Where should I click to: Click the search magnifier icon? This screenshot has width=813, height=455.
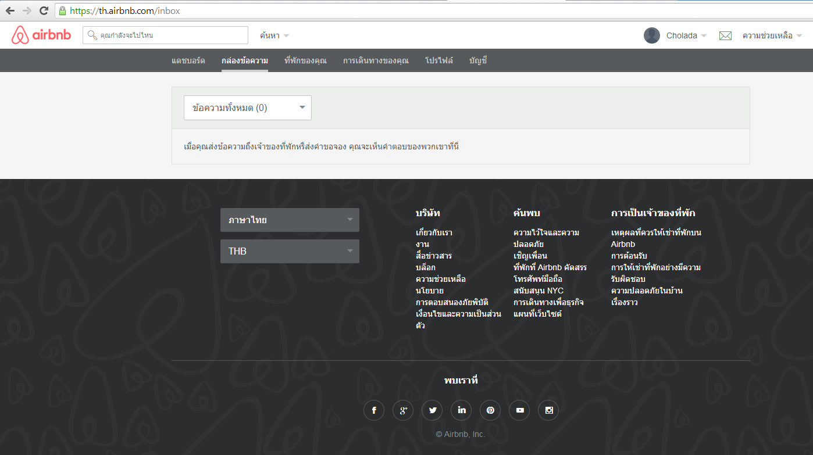click(x=92, y=35)
